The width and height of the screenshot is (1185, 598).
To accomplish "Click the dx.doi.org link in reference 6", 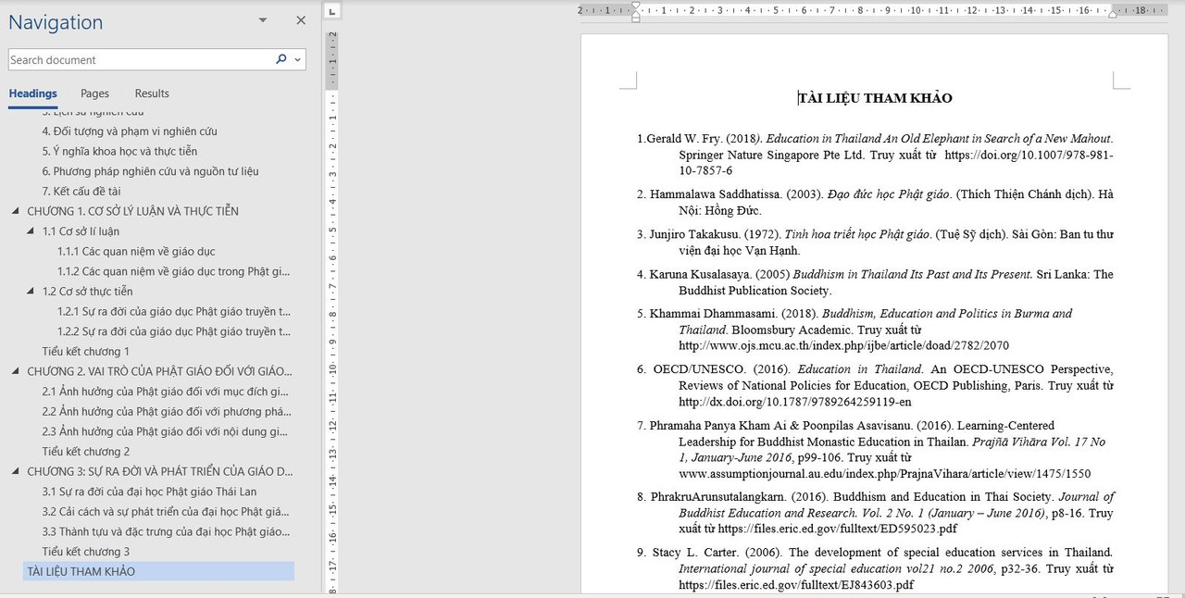I will click(794, 402).
